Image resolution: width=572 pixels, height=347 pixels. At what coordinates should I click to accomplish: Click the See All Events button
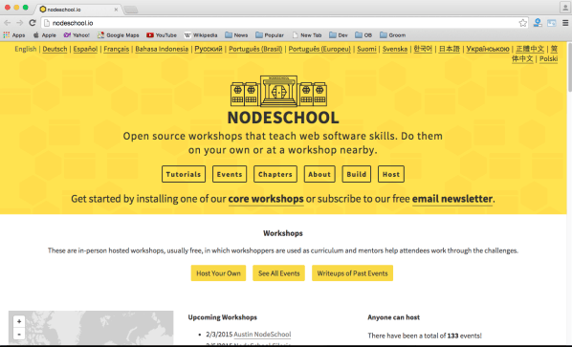pyautogui.click(x=279, y=273)
